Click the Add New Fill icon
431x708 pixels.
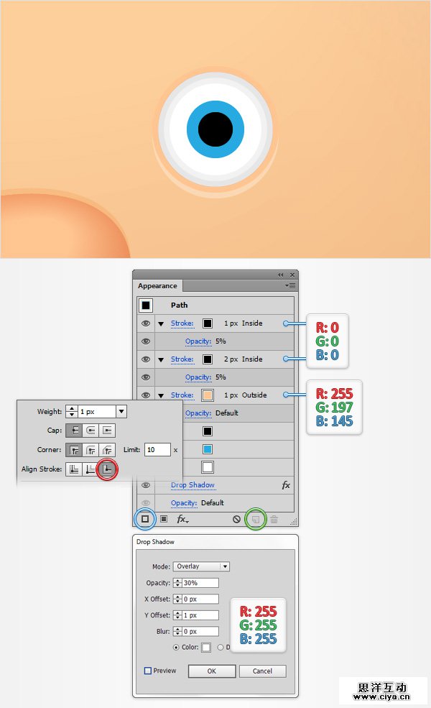(164, 519)
